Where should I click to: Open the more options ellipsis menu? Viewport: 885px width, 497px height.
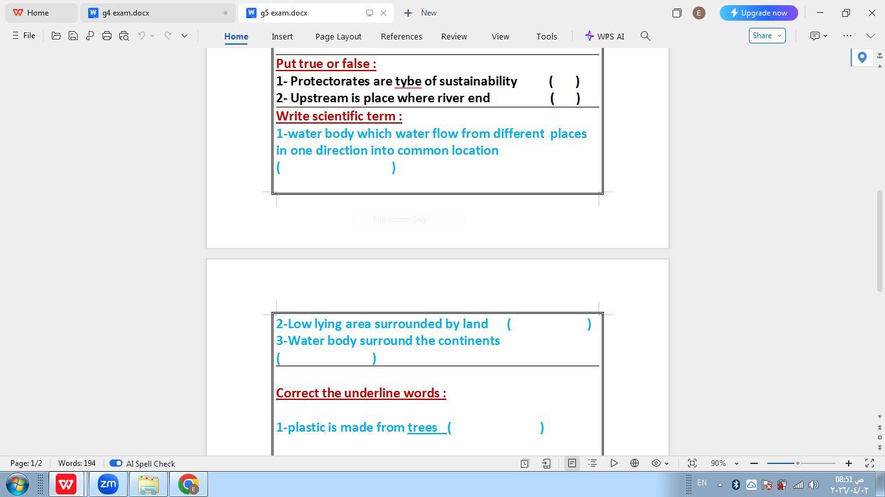pos(847,36)
